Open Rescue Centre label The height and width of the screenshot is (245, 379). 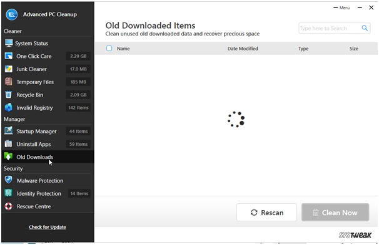pyautogui.click(x=34, y=206)
